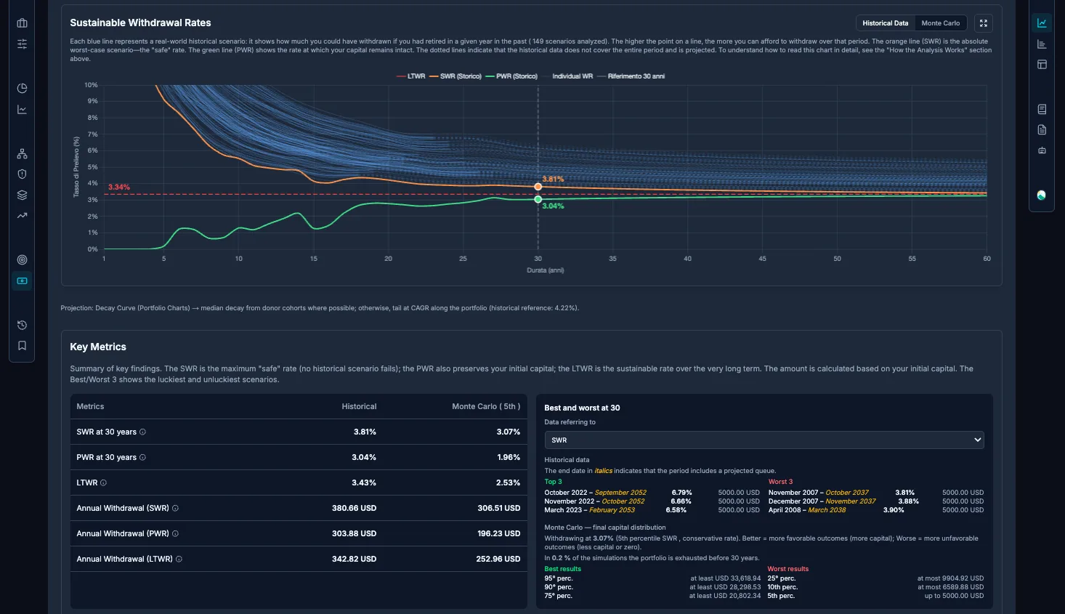
Task: Open the history clock icon in left sidebar
Action: (22, 325)
